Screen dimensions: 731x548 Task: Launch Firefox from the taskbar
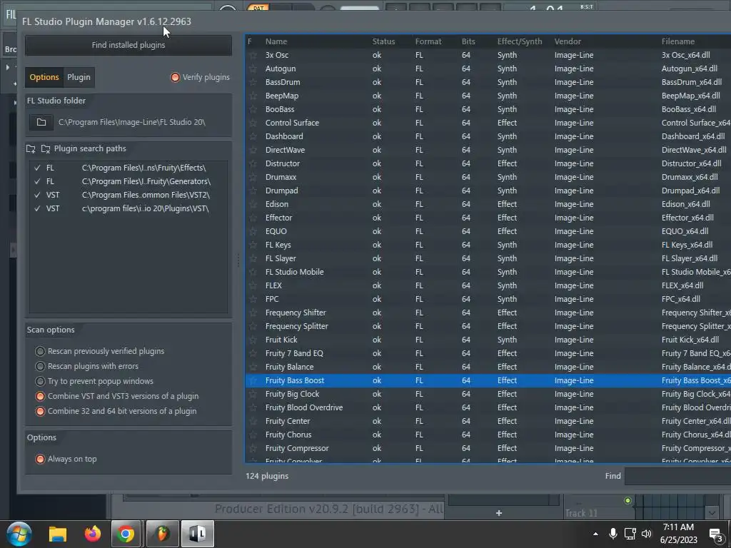[92, 534]
